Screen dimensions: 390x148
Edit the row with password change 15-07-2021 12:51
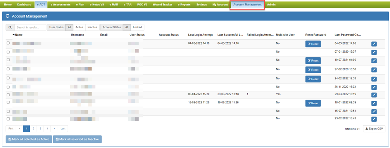374,112
